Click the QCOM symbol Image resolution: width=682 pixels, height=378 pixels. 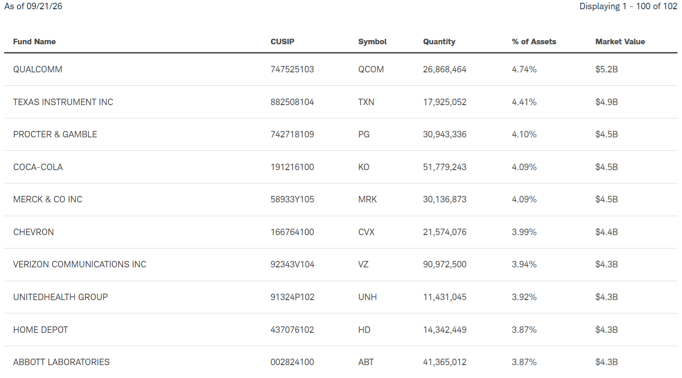coord(371,69)
